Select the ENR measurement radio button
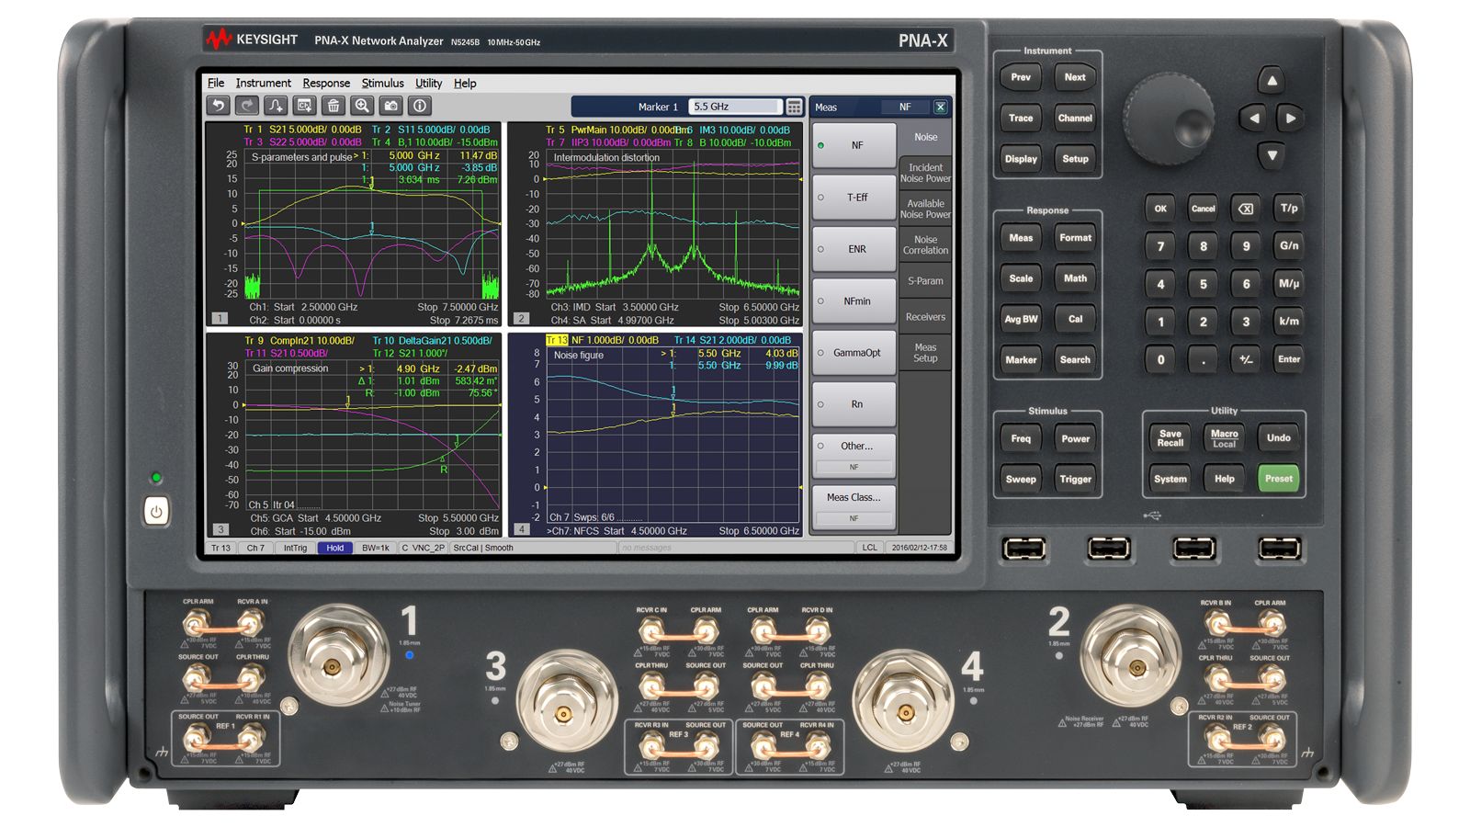The height and width of the screenshot is (827, 1470). (x=853, y=249)
